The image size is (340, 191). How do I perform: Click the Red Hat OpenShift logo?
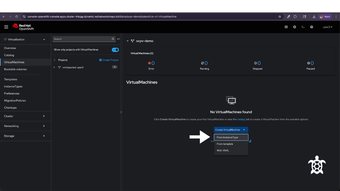[23, 27]
